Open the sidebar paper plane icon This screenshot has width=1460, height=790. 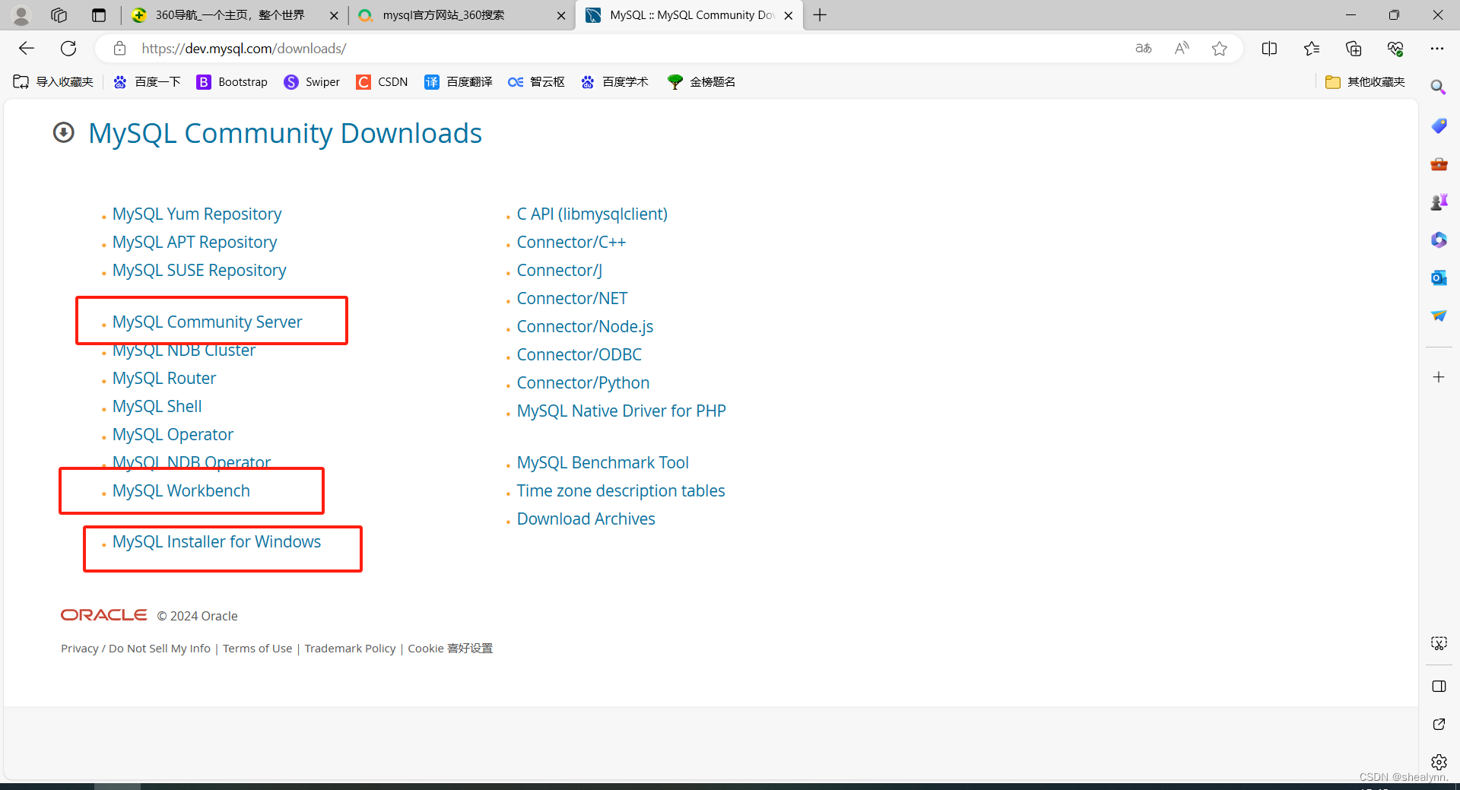1439,316
